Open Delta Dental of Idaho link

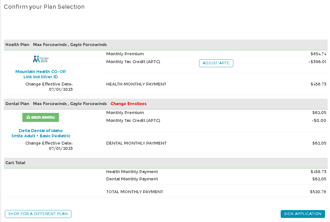[41, 131]
